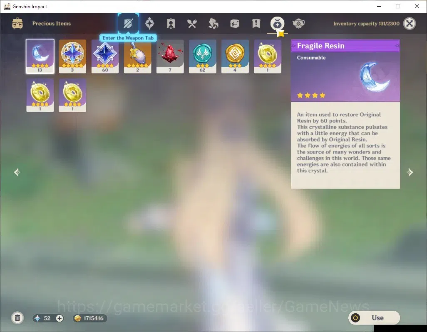Select first gold coin in second row

pos(40,95)
